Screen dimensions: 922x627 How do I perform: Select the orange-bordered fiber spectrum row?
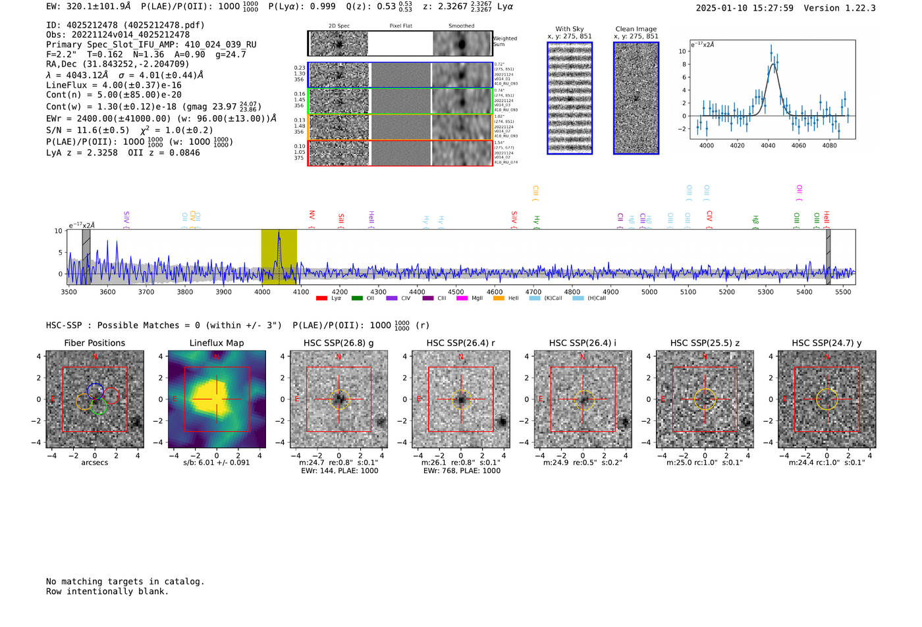pyautogui.click(x=400, y=127)
